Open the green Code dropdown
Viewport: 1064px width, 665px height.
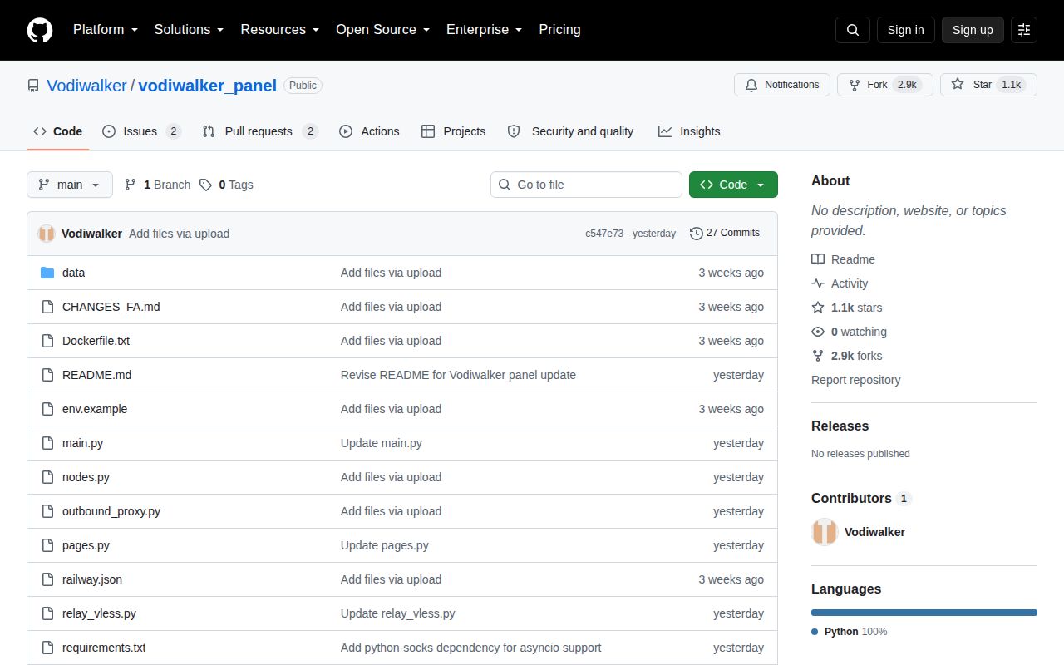(x=733, y=185)
